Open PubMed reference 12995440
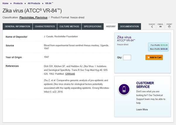Image resolution: width=176 pixels, height=125 pixels. click(70, 74)
